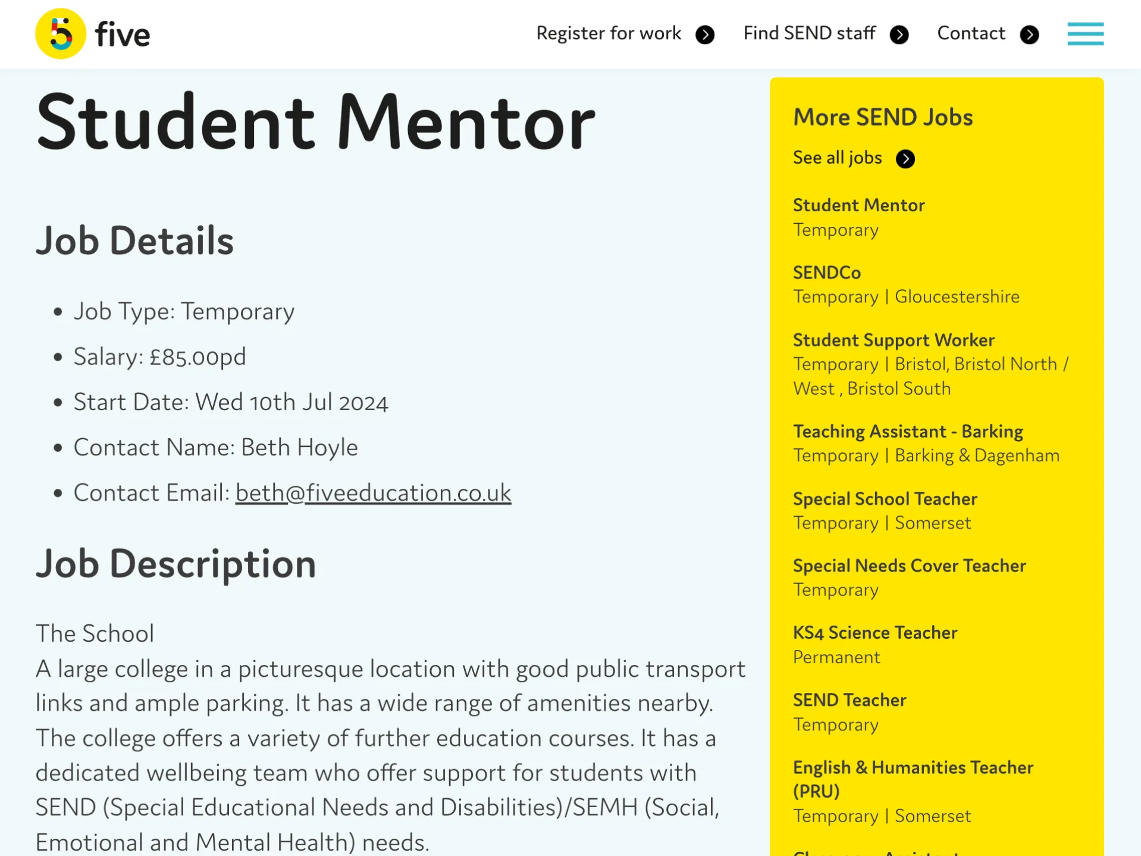Open the Student Mentor sidebar job
The height and width of the screenshot is (856, 1141).
point(858,205)
